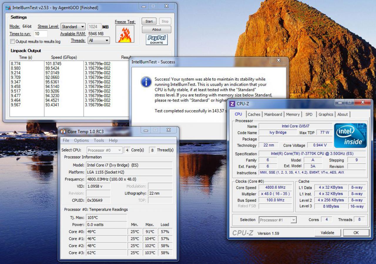Click Core #2 max temperature 102°C
The height and width of the screenshot is (264, 376).
pos(150,246)
